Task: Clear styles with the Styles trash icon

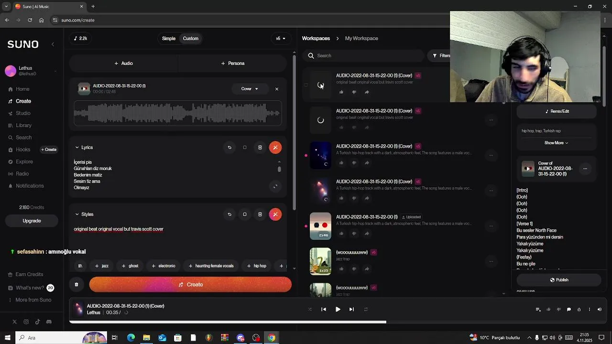Action: [260, 215]
